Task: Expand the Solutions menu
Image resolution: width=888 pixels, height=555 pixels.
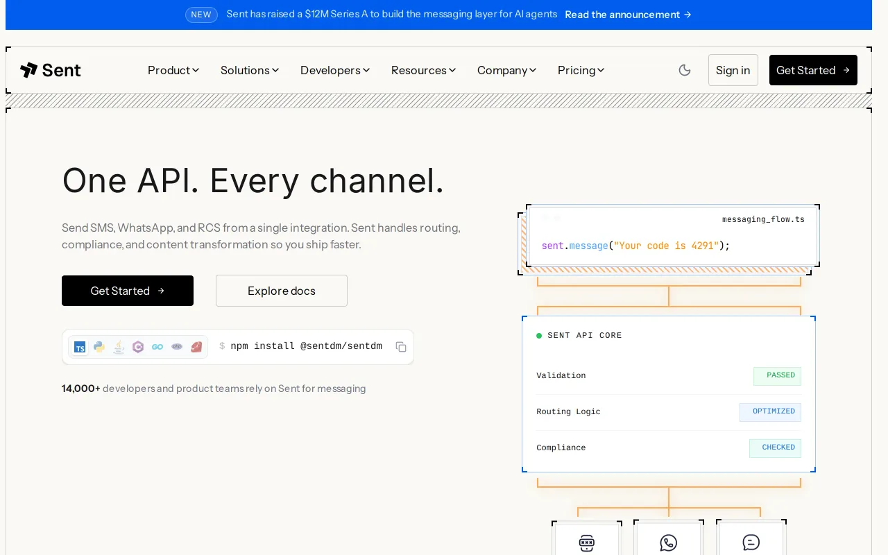Action: [250, 70]
